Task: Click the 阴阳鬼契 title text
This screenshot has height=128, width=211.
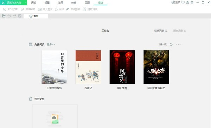Action: (122, 88)
